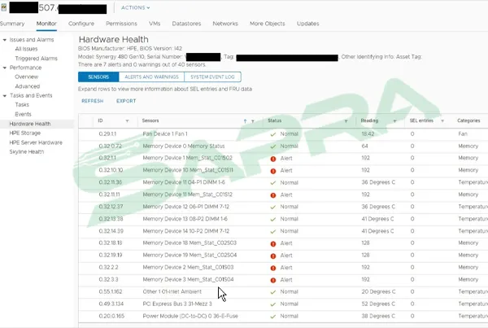Open Tasks in the sidebar
The width and height of the screenshot is (488, 328).
(22, 105)
